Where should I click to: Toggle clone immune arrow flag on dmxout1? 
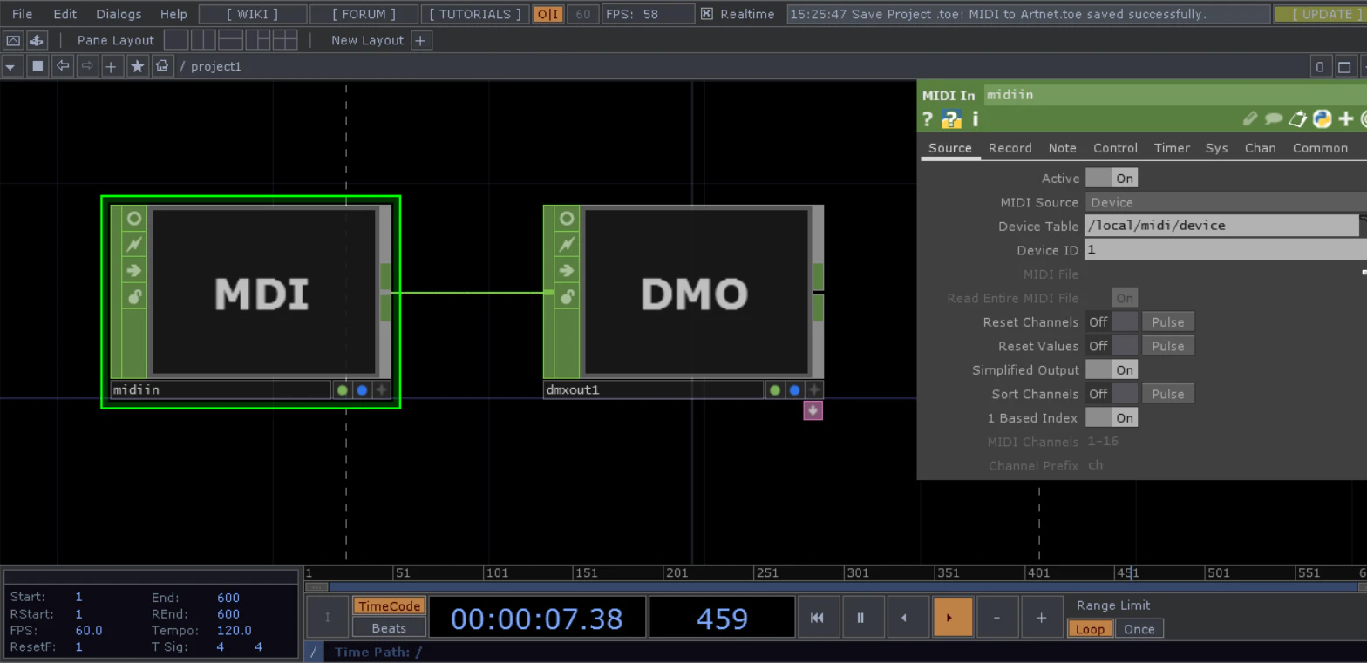pos(567,270)
